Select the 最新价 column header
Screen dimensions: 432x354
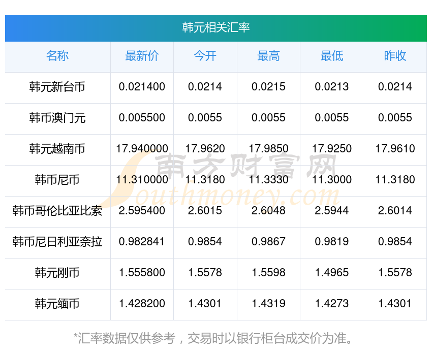pyautogui.click(x=142, y=56)
